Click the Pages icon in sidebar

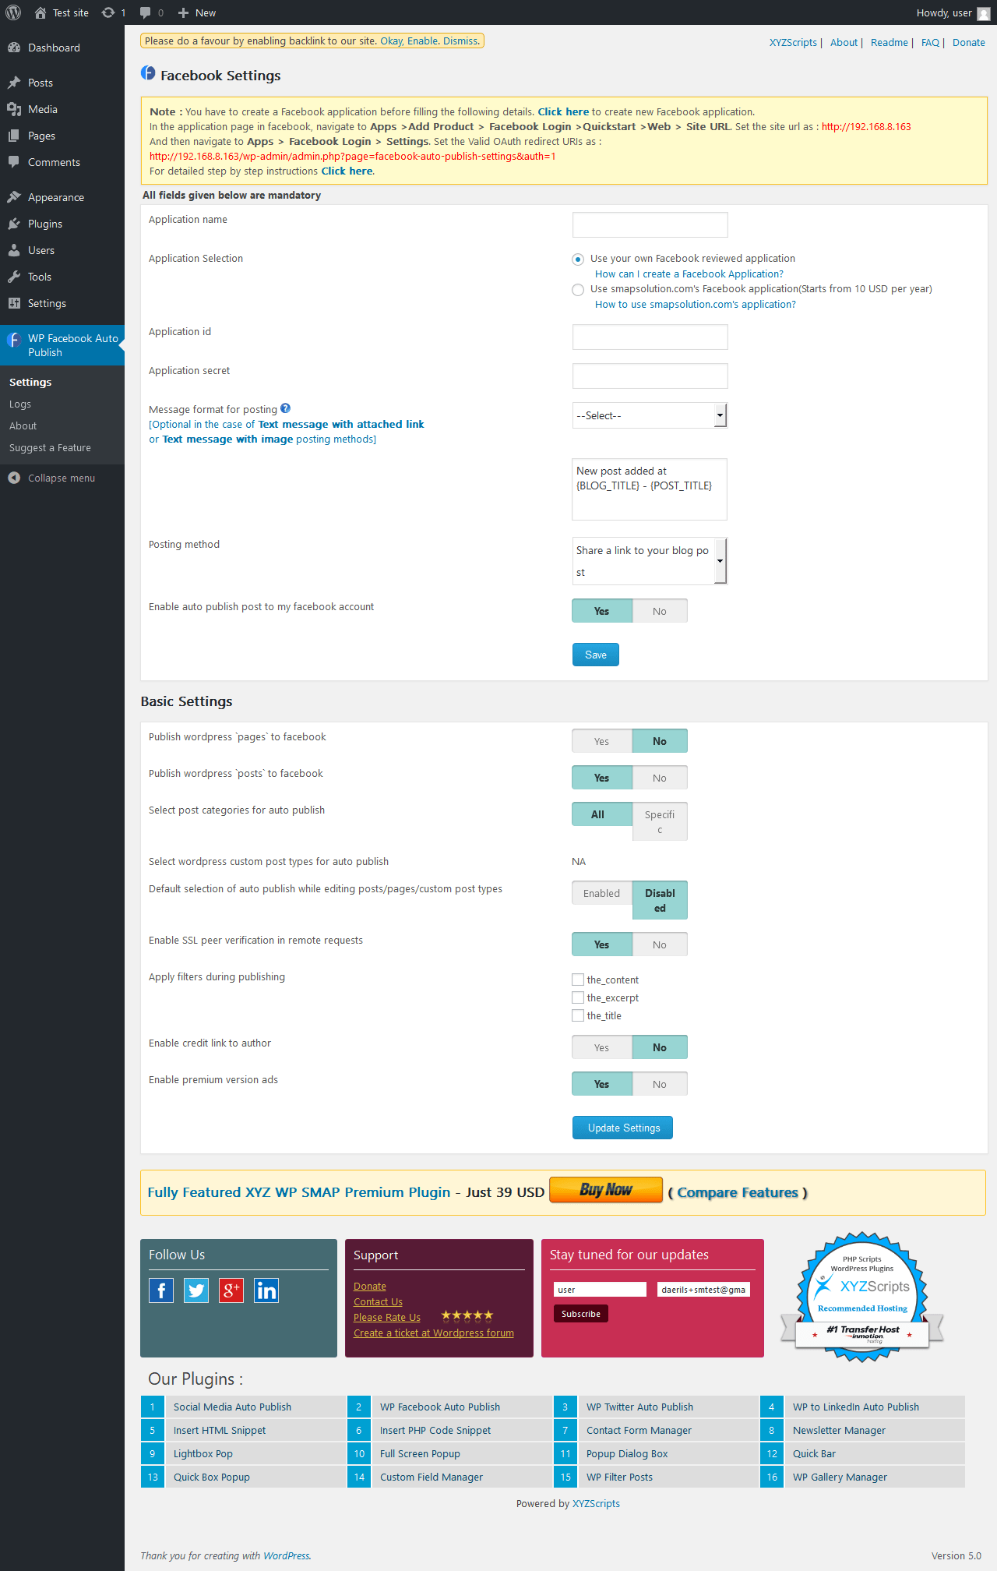[14, 136]
